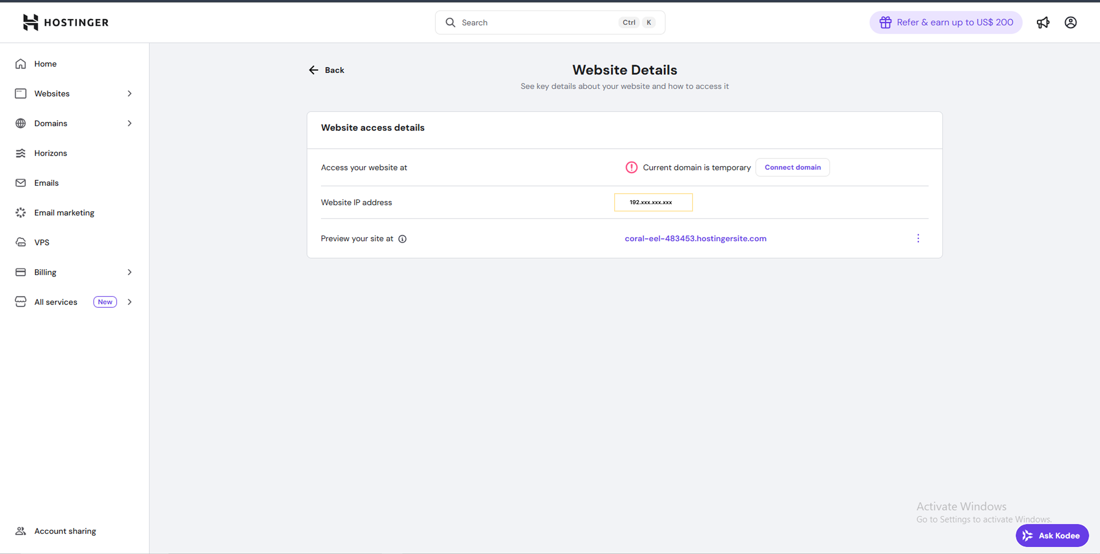The width and height of the screenshot is (1100, 554).
Task: Open Horizons from the sidebar
Action: [x=50, y=153]
